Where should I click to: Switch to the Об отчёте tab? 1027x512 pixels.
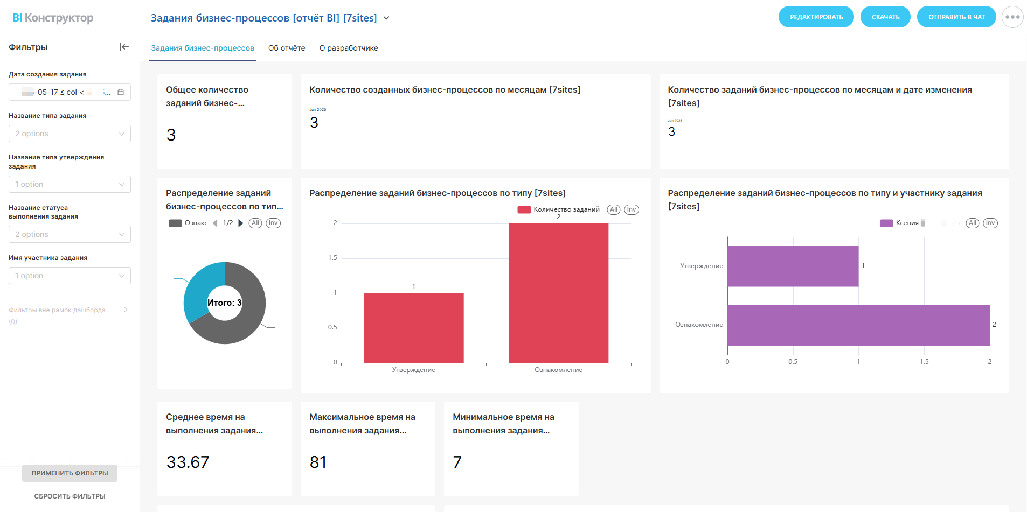pyautogui.click(x=287, y=48)
